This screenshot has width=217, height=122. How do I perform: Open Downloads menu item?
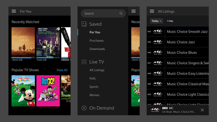(x=97, y=49)
